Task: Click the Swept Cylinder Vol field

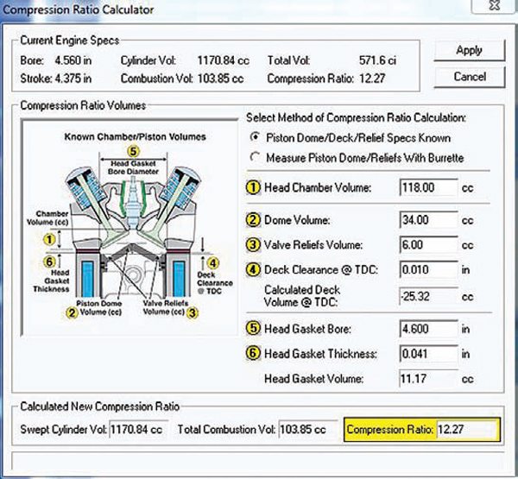Action: 138,430
